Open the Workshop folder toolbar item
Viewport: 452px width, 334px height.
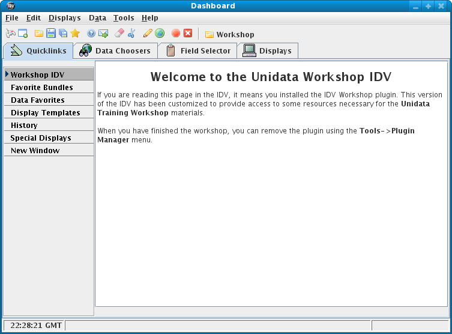pos(229,34)
